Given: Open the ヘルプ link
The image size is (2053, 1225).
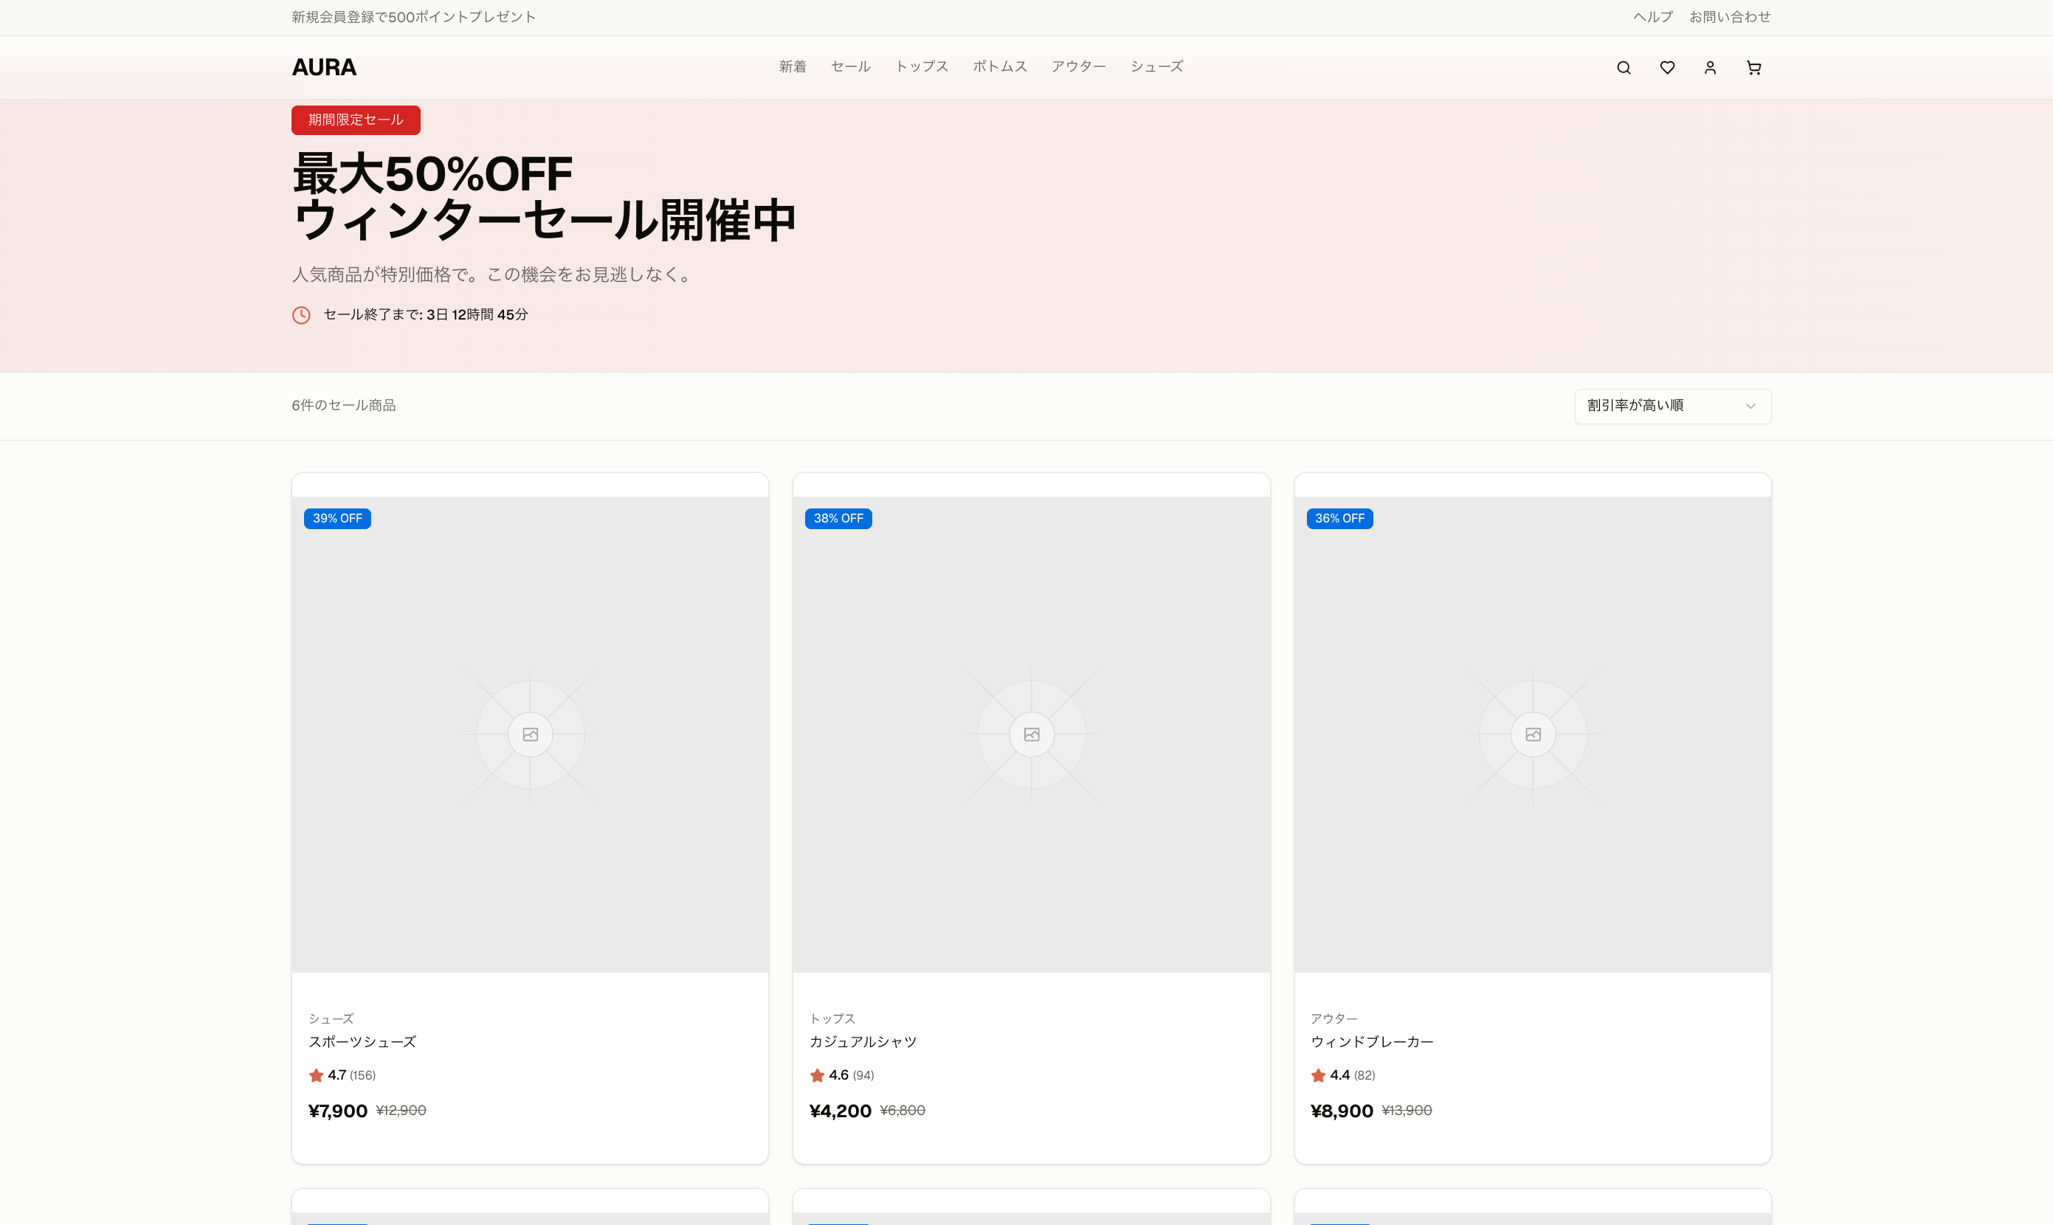Looking at the screenshot, I should [x=1652, y=16].
